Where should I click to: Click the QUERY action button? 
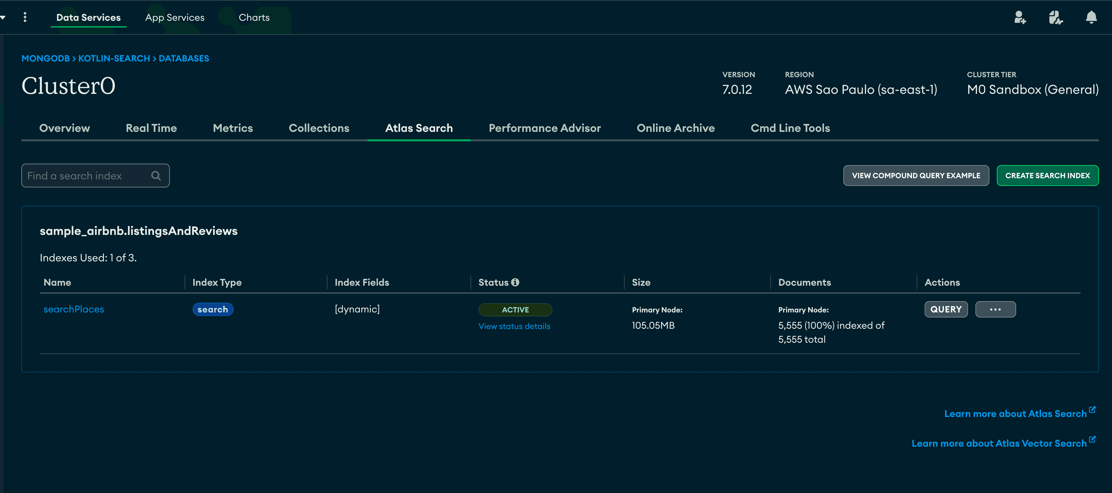pos(946,309)
